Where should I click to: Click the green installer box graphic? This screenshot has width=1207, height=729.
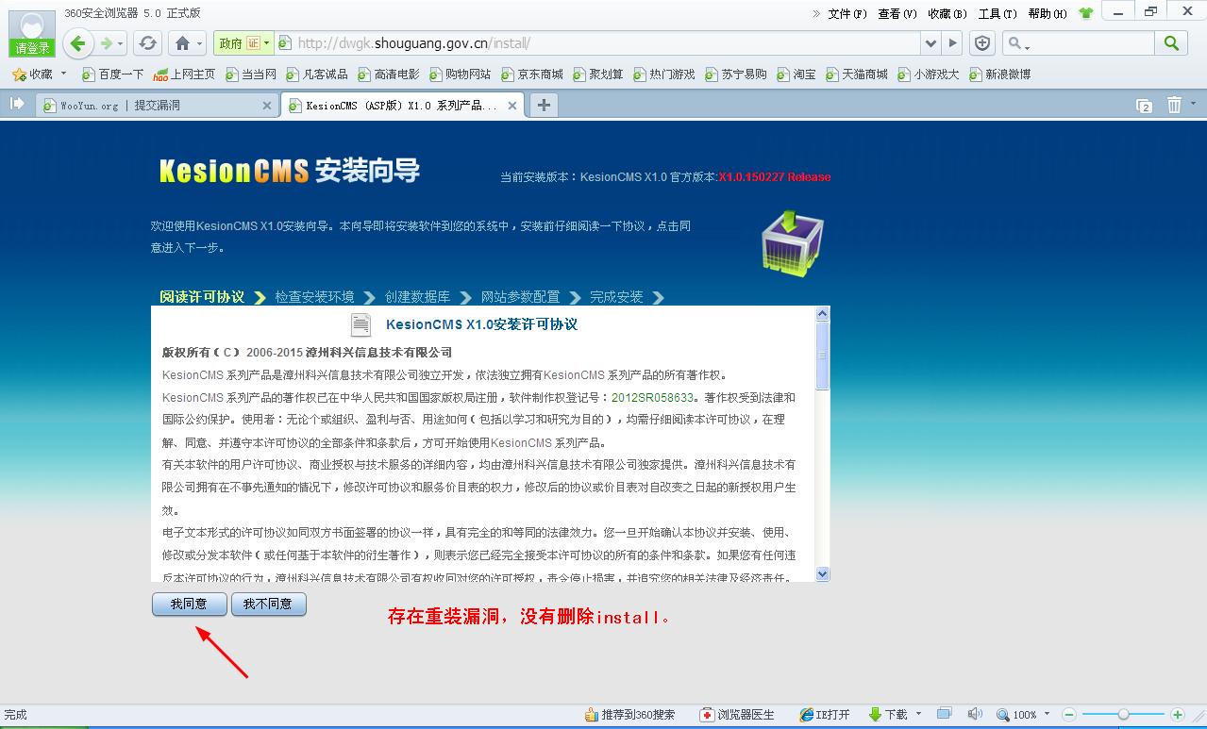point(792,242)
